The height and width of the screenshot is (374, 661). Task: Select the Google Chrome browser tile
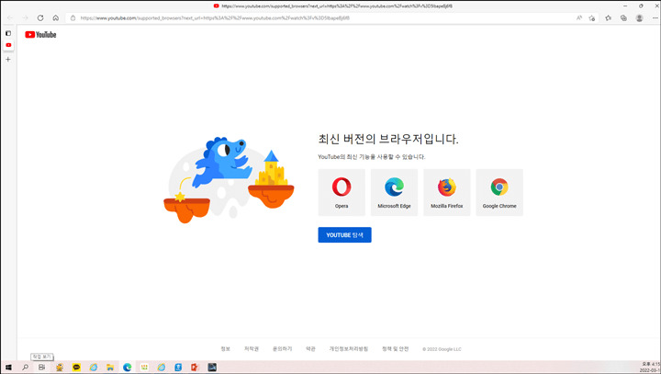[x=499, y=192]
